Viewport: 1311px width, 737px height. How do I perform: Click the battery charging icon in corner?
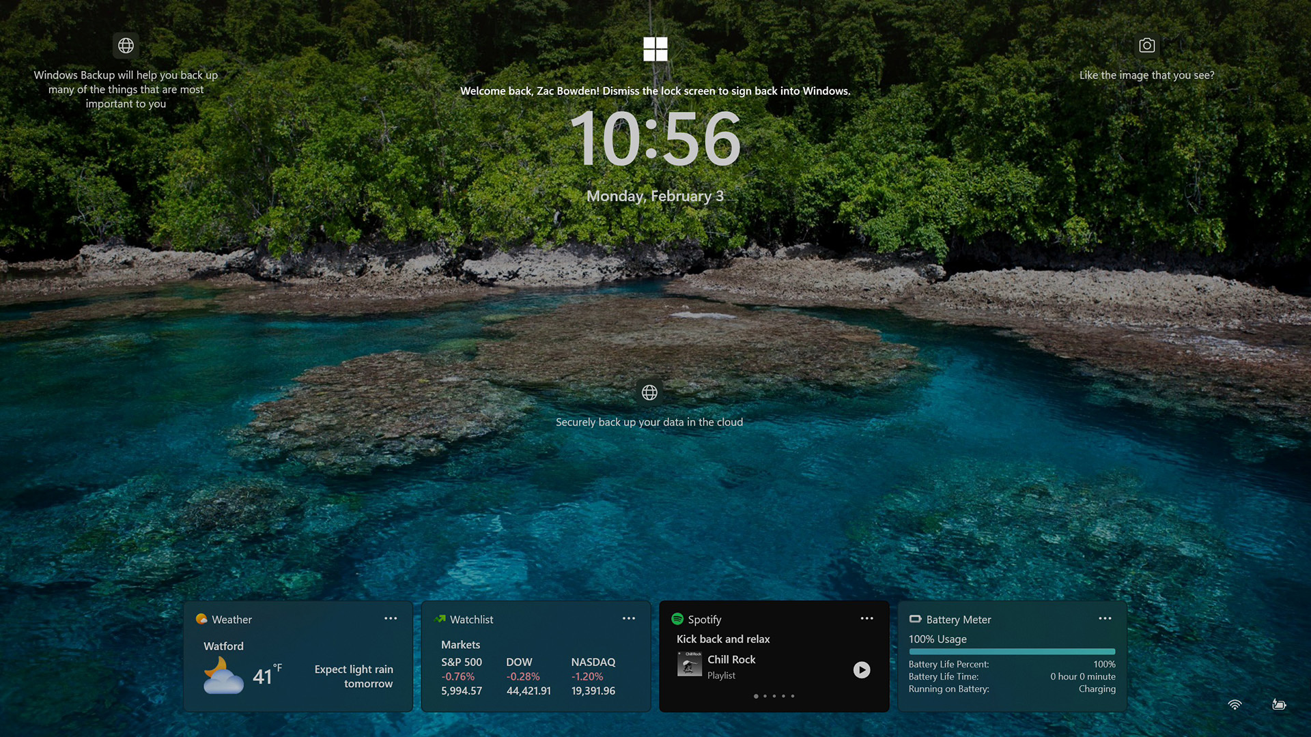pyautogui.click(x=1279, y=704)
